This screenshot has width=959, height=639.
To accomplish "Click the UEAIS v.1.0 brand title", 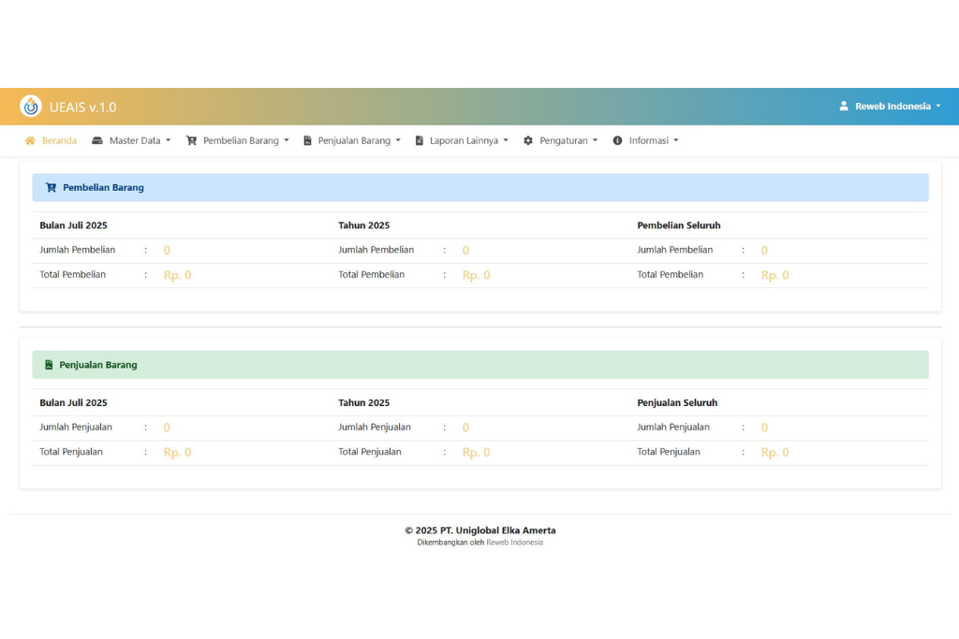I will (82, 107).
